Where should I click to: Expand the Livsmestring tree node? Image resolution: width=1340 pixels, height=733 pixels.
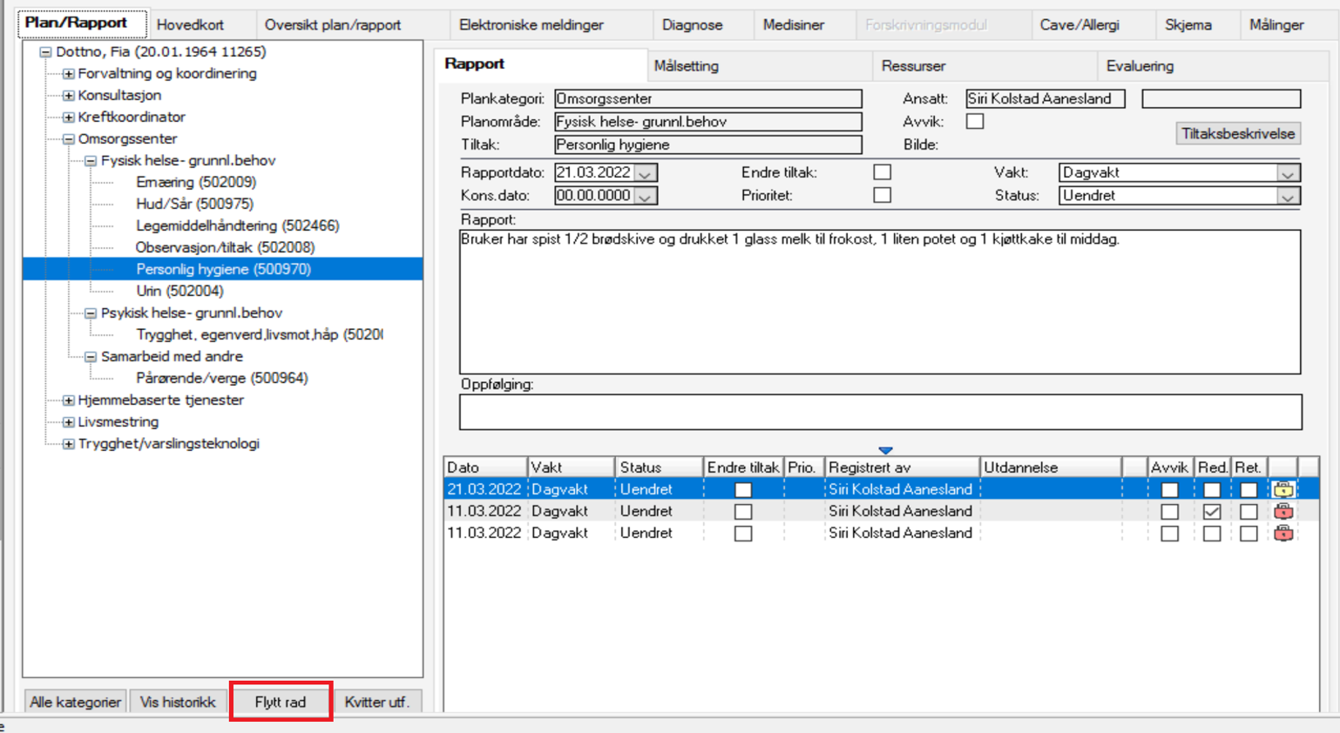pyautogui.click(x=68, y=421)
